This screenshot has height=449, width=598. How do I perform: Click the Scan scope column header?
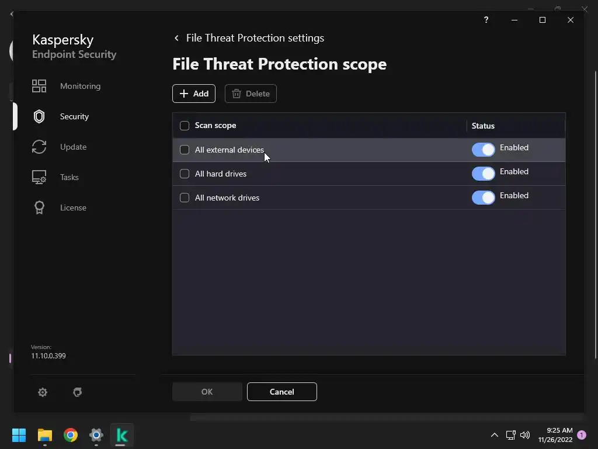pos(215,126)
